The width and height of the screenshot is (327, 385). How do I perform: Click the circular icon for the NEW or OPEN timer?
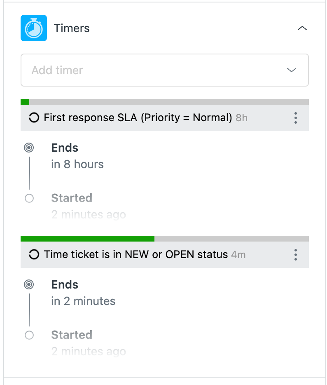click(33, 255)
